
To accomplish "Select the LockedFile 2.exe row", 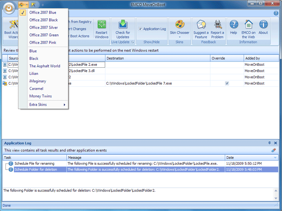I will click(141, 65).
